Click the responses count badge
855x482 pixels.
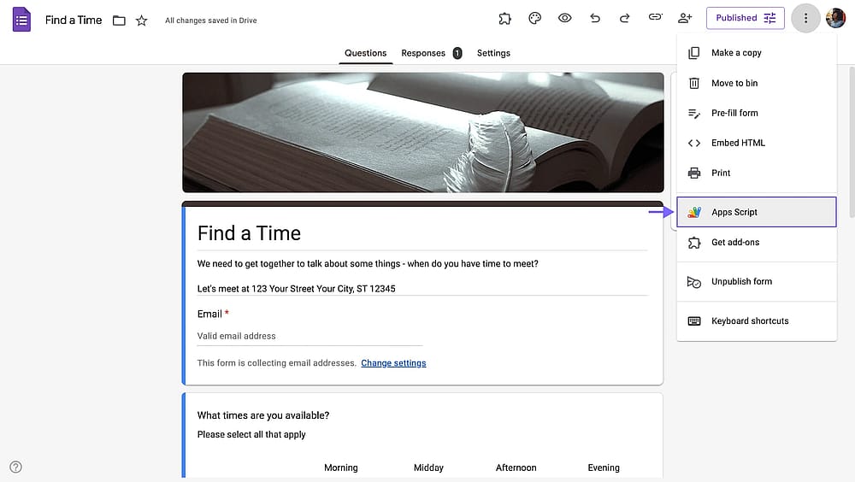point(457,53)
